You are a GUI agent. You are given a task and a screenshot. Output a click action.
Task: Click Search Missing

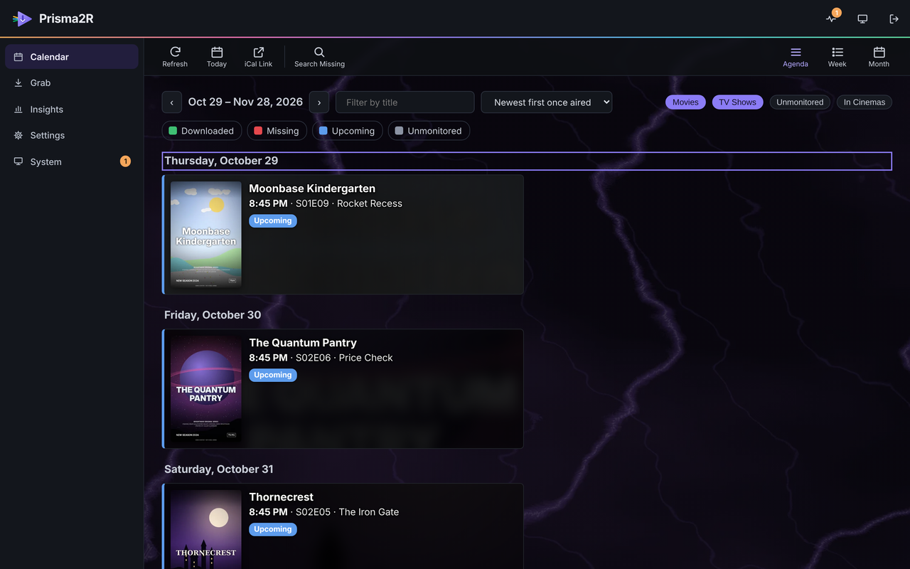[x=319, y=57]
